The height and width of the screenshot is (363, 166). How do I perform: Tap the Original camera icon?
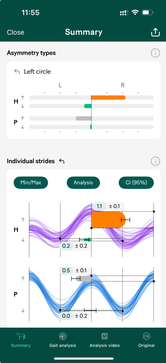click(x=146, y=336)
